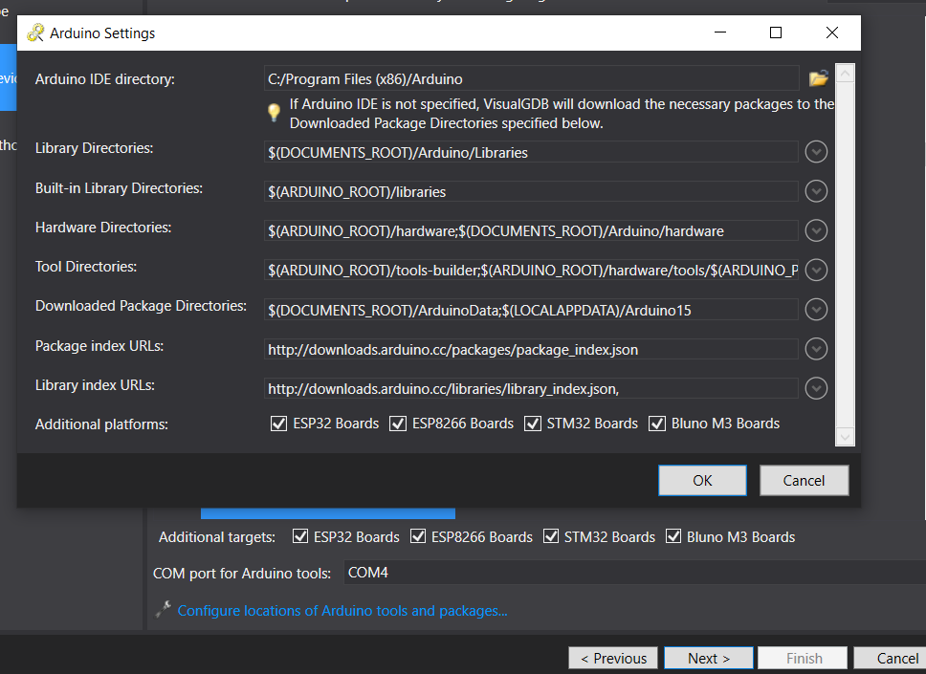Image resolution: width=926 pixels, height=674 pixels.
Task: Edit the Library Directories field
Action: [531, 152]
